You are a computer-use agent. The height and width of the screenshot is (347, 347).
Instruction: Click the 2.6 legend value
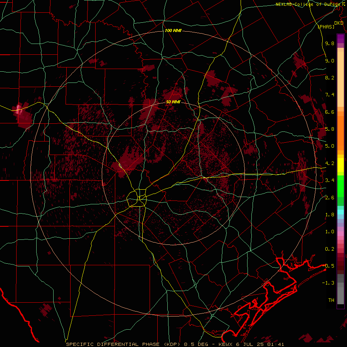(x=330, y=198)
